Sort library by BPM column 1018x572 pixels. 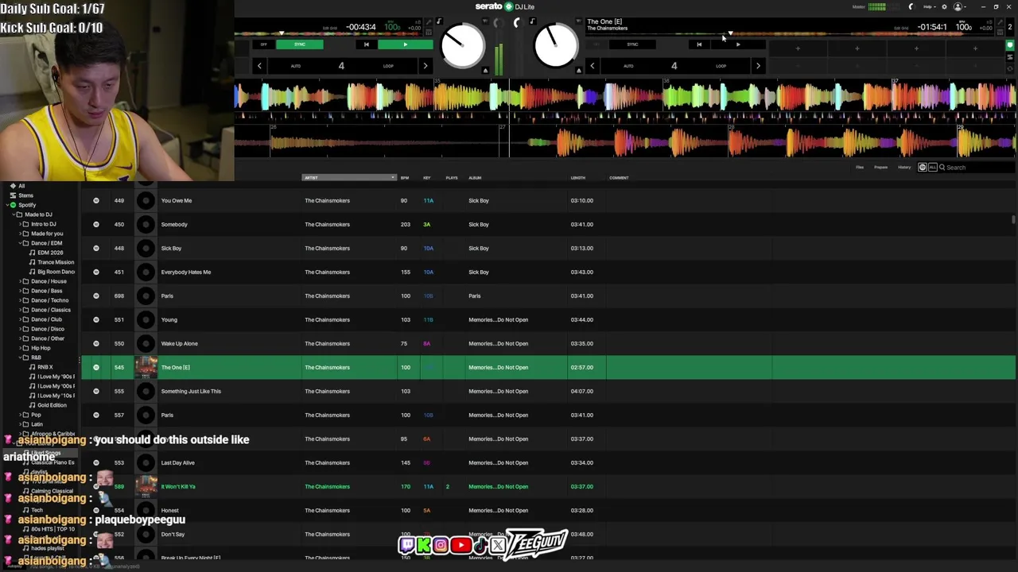[405, 178]
